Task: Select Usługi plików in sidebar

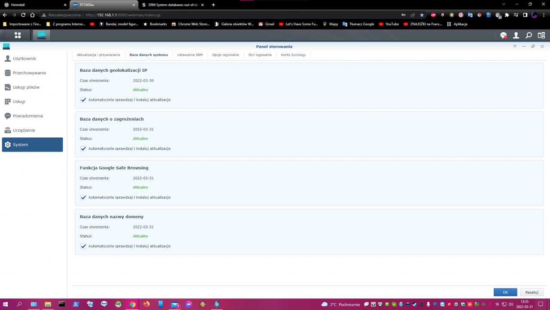Action: [26, 87]
